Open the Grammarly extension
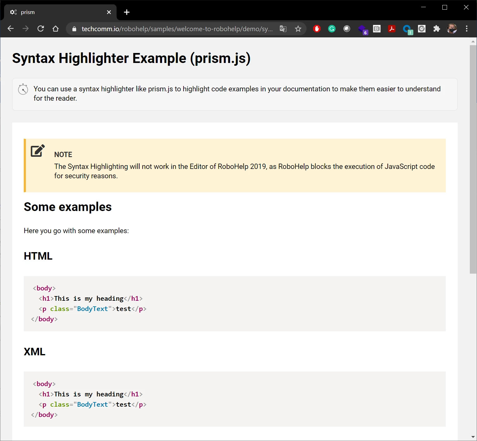Viewport: 477px width, 441px height. pyautogui.click(x=332, y=29)
